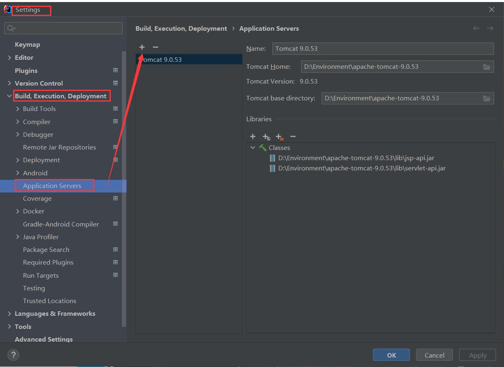Select Tomcat 9.0.53 in server list
Viewport: 504px width, 367px height.
(189, 59)
